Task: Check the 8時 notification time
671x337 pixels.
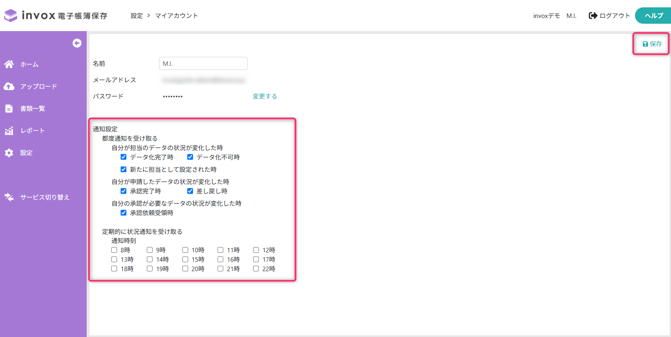Action: tap(114, 250)
